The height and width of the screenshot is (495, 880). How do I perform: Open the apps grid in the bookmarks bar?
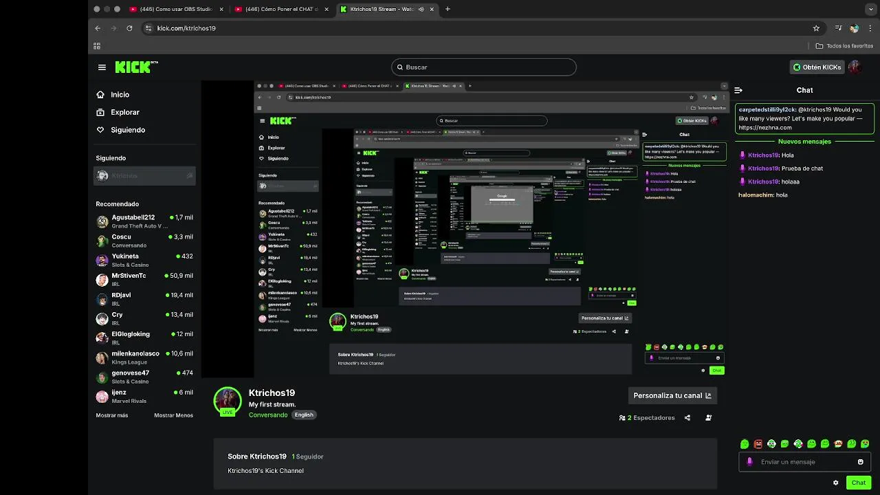[97, 46]
